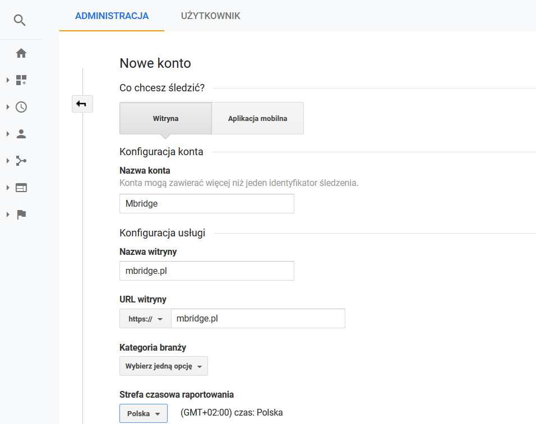This screenshot has height=424, width=536.
Task: Select the Aplikacja mobilna tracking option
Action: [258, 118]
